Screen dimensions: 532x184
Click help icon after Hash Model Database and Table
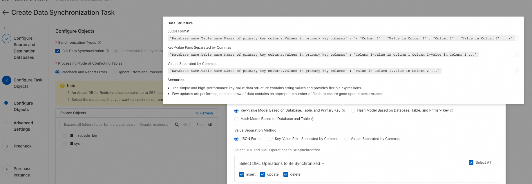pos(313,119)
